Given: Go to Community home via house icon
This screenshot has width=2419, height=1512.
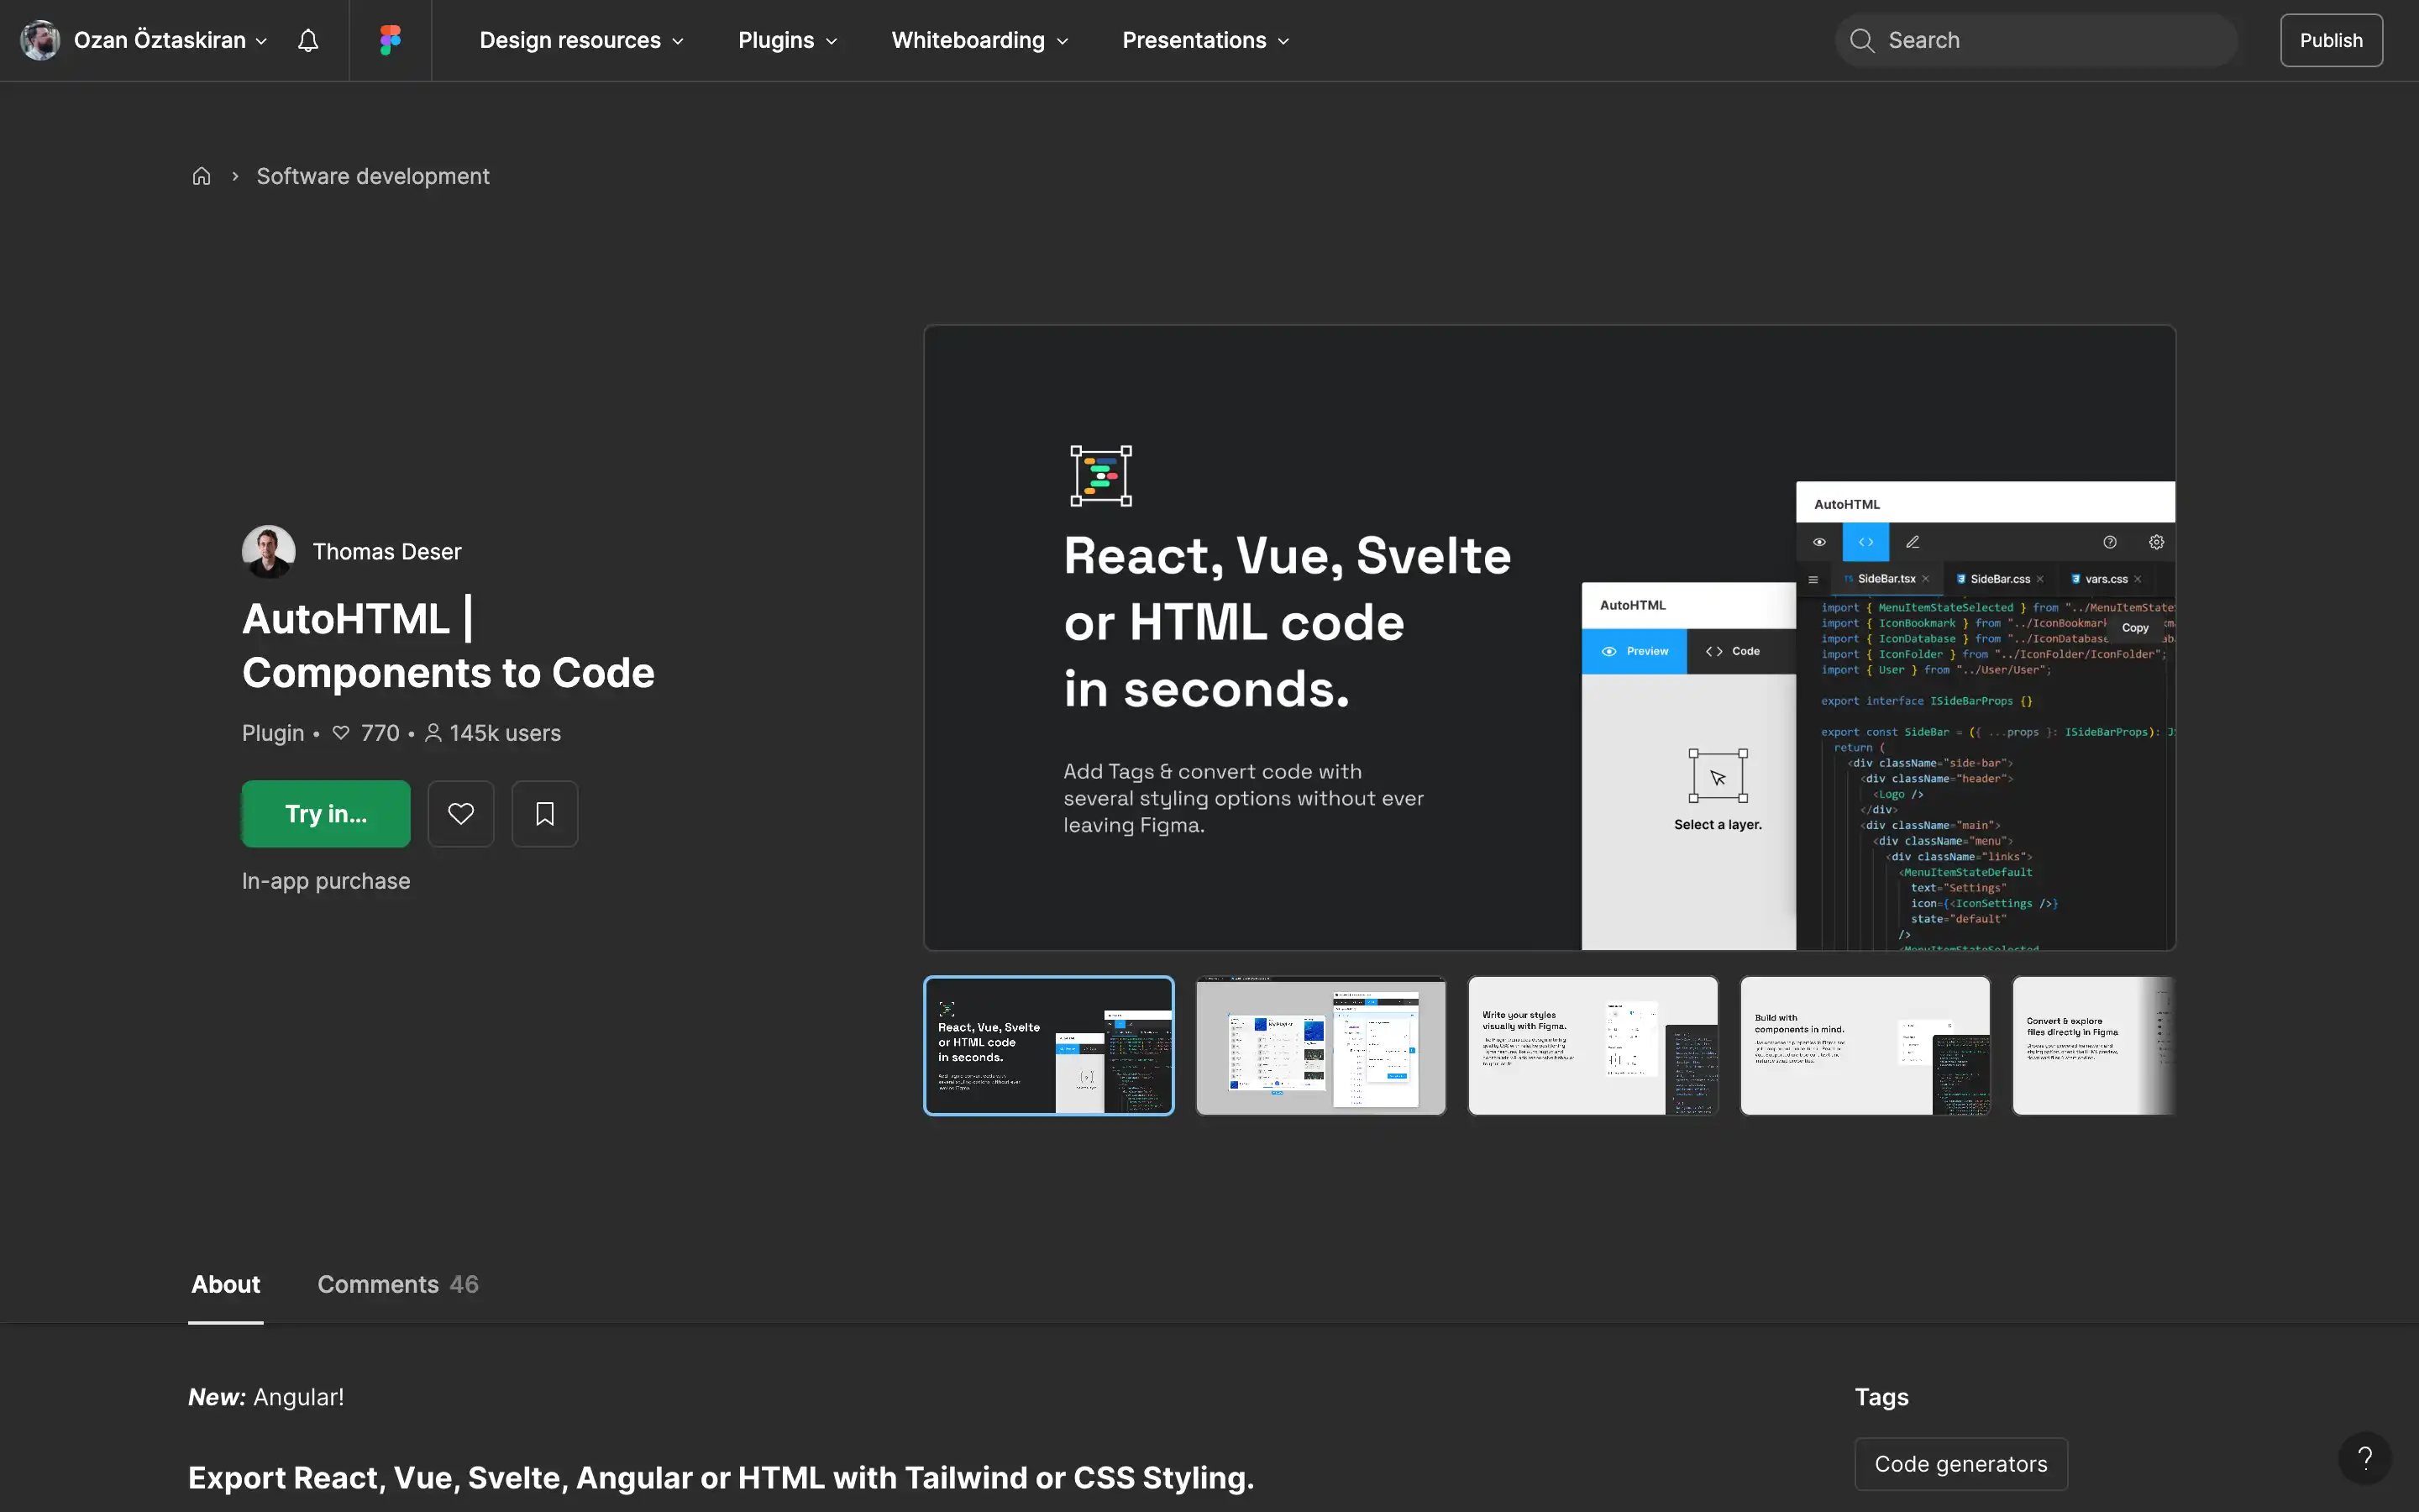Looking at the screenshot, I should pos(201,176).
